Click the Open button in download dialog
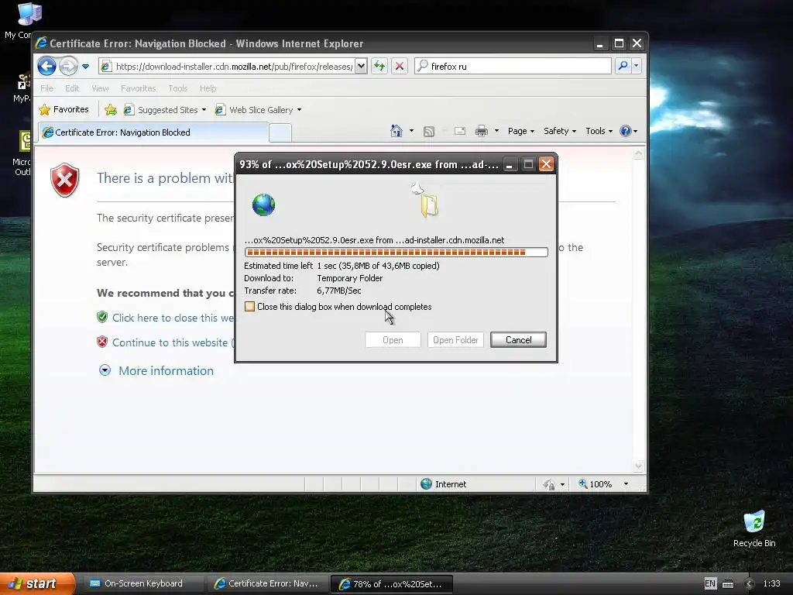 point(393,340)
